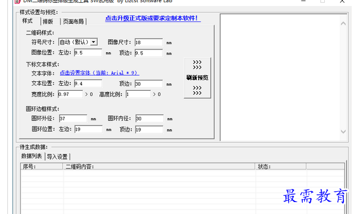Click the 二维码内容 column header
Image resolution: width=352 pixels, height=214 pixels.
[x=159, y=166]
